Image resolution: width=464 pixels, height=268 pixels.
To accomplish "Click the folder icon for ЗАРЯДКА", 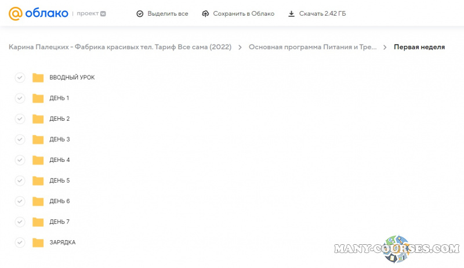I will point(38,242).
